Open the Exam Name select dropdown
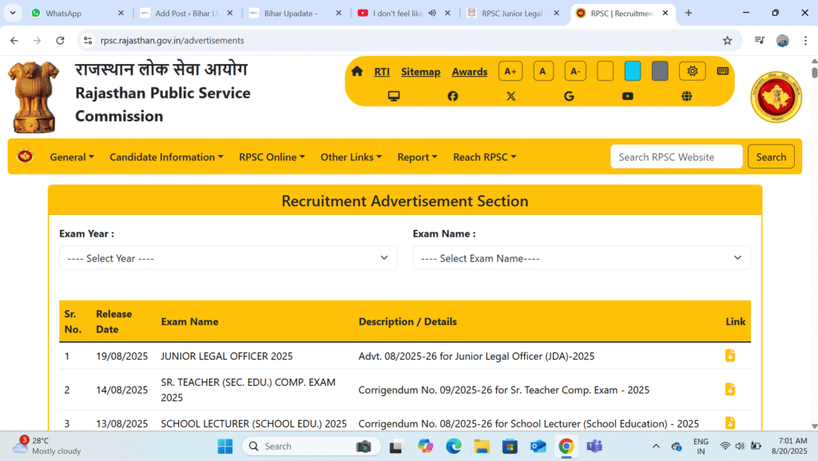 581,257
